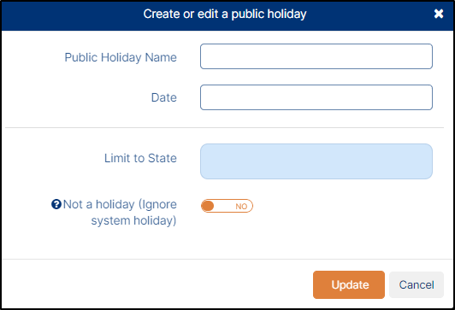Click the divider line below the Date field
Viewport: 455px width, 310px height.
tap(224, 127)
